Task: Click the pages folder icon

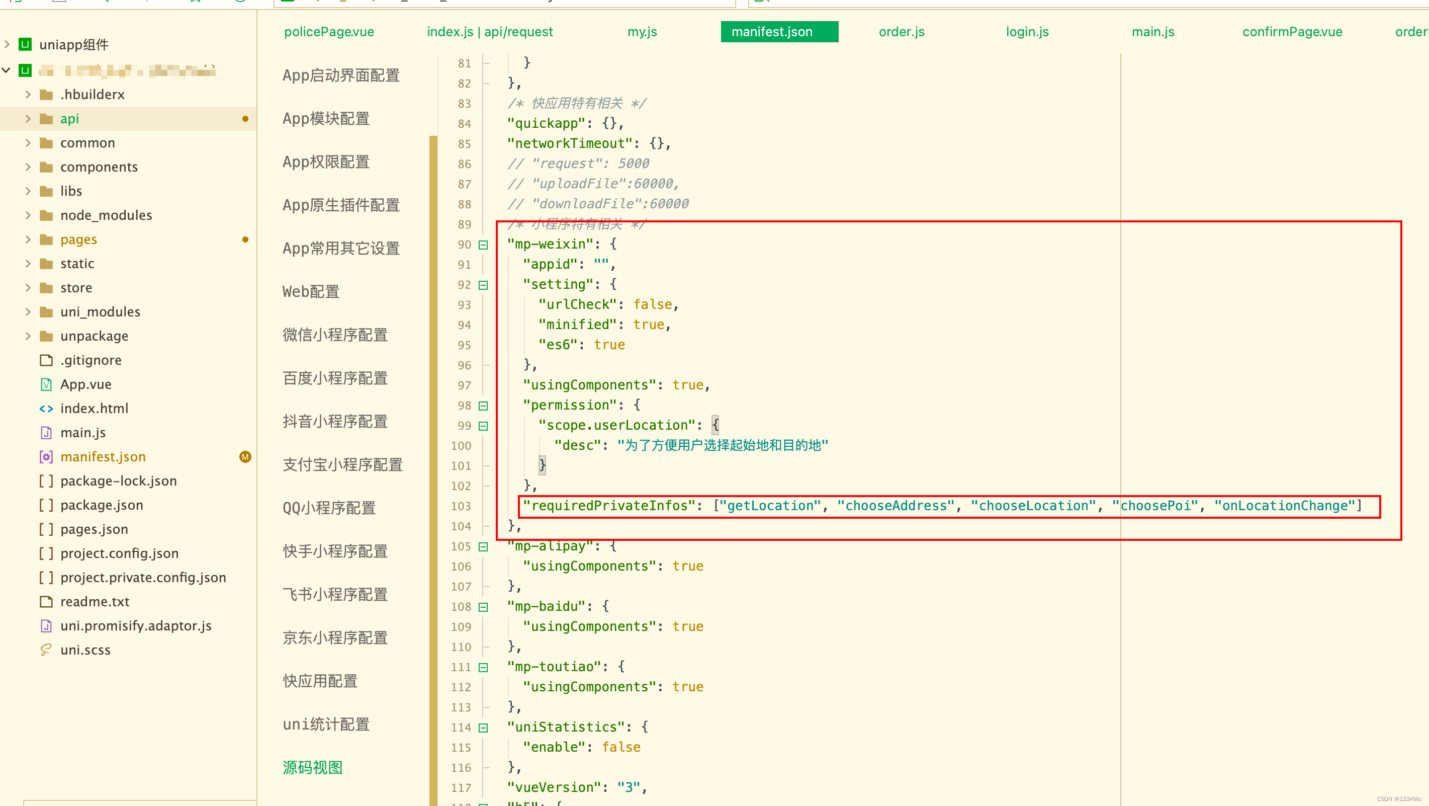Action: 47,240
